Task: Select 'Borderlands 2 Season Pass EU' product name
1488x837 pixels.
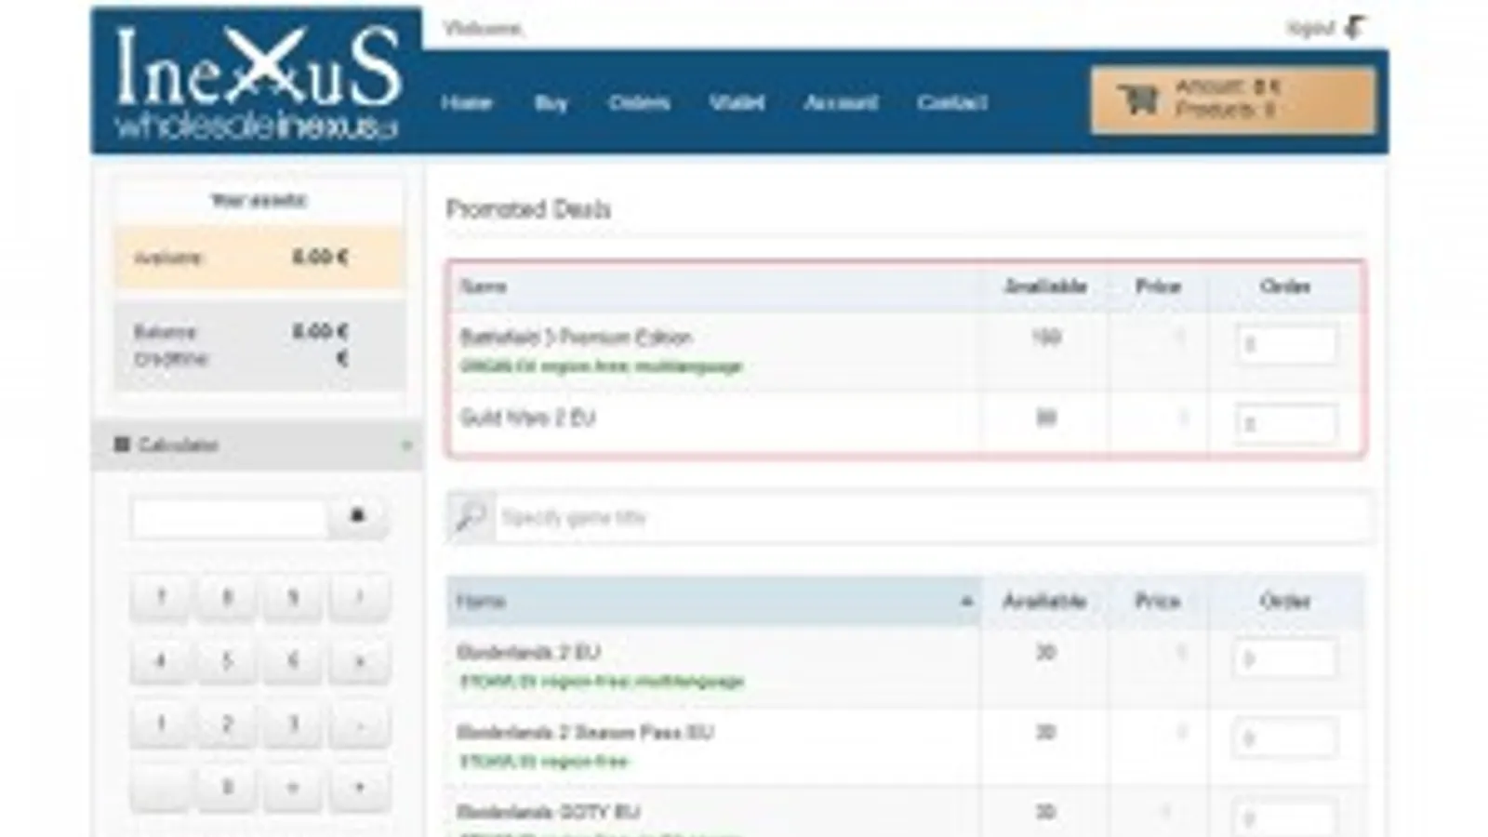Action: pos(585,732)
